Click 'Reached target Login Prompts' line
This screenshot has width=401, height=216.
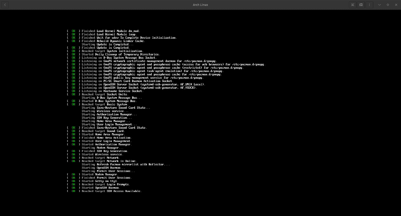pos(106,184)
